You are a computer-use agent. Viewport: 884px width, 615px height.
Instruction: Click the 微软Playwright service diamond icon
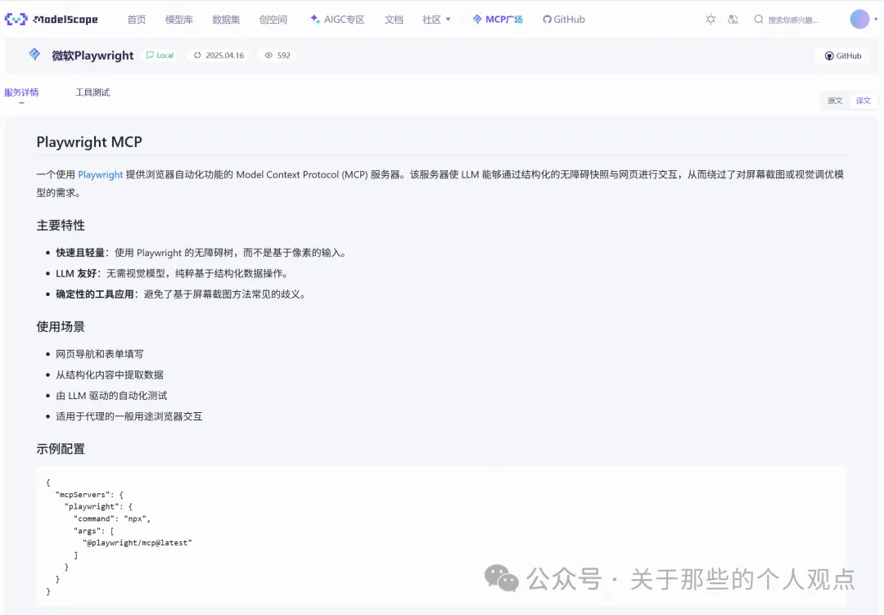pyautogui.click(x=34, y=54)
